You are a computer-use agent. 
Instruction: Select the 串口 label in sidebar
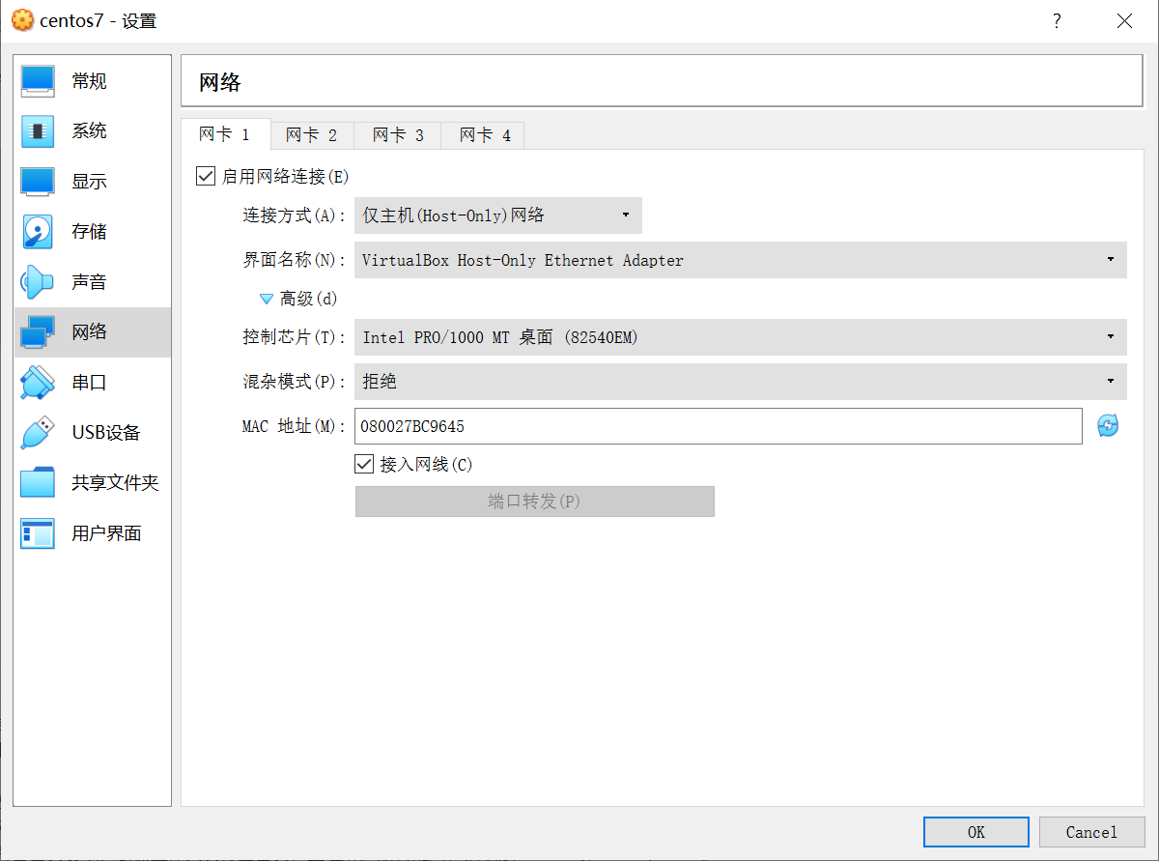89,383
